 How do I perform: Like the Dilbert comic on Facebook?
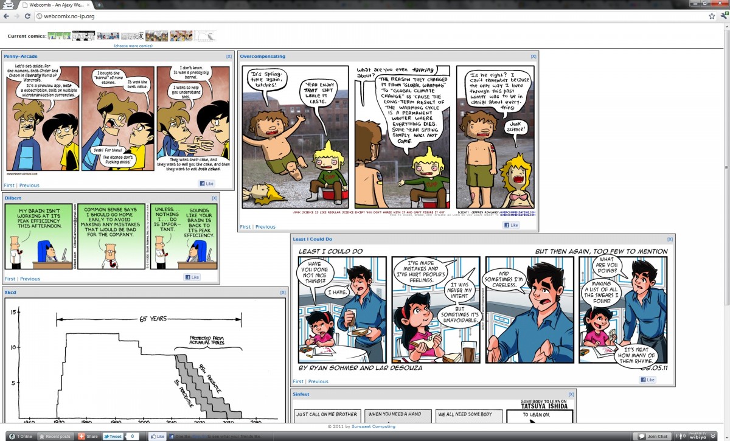193,276
